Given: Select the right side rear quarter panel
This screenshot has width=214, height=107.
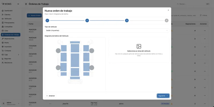Looking at the screenshot, I should click(x=86, y=74).
